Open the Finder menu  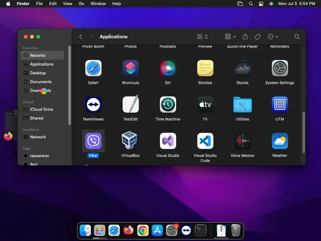(23, 4)
